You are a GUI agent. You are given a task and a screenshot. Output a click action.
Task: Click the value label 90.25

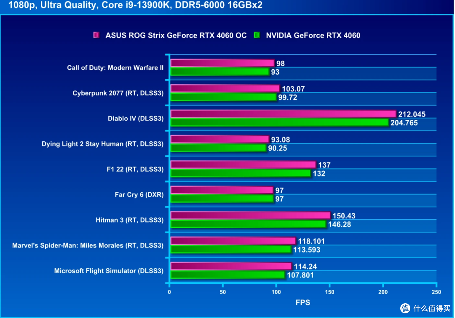(x=277, y=148)
